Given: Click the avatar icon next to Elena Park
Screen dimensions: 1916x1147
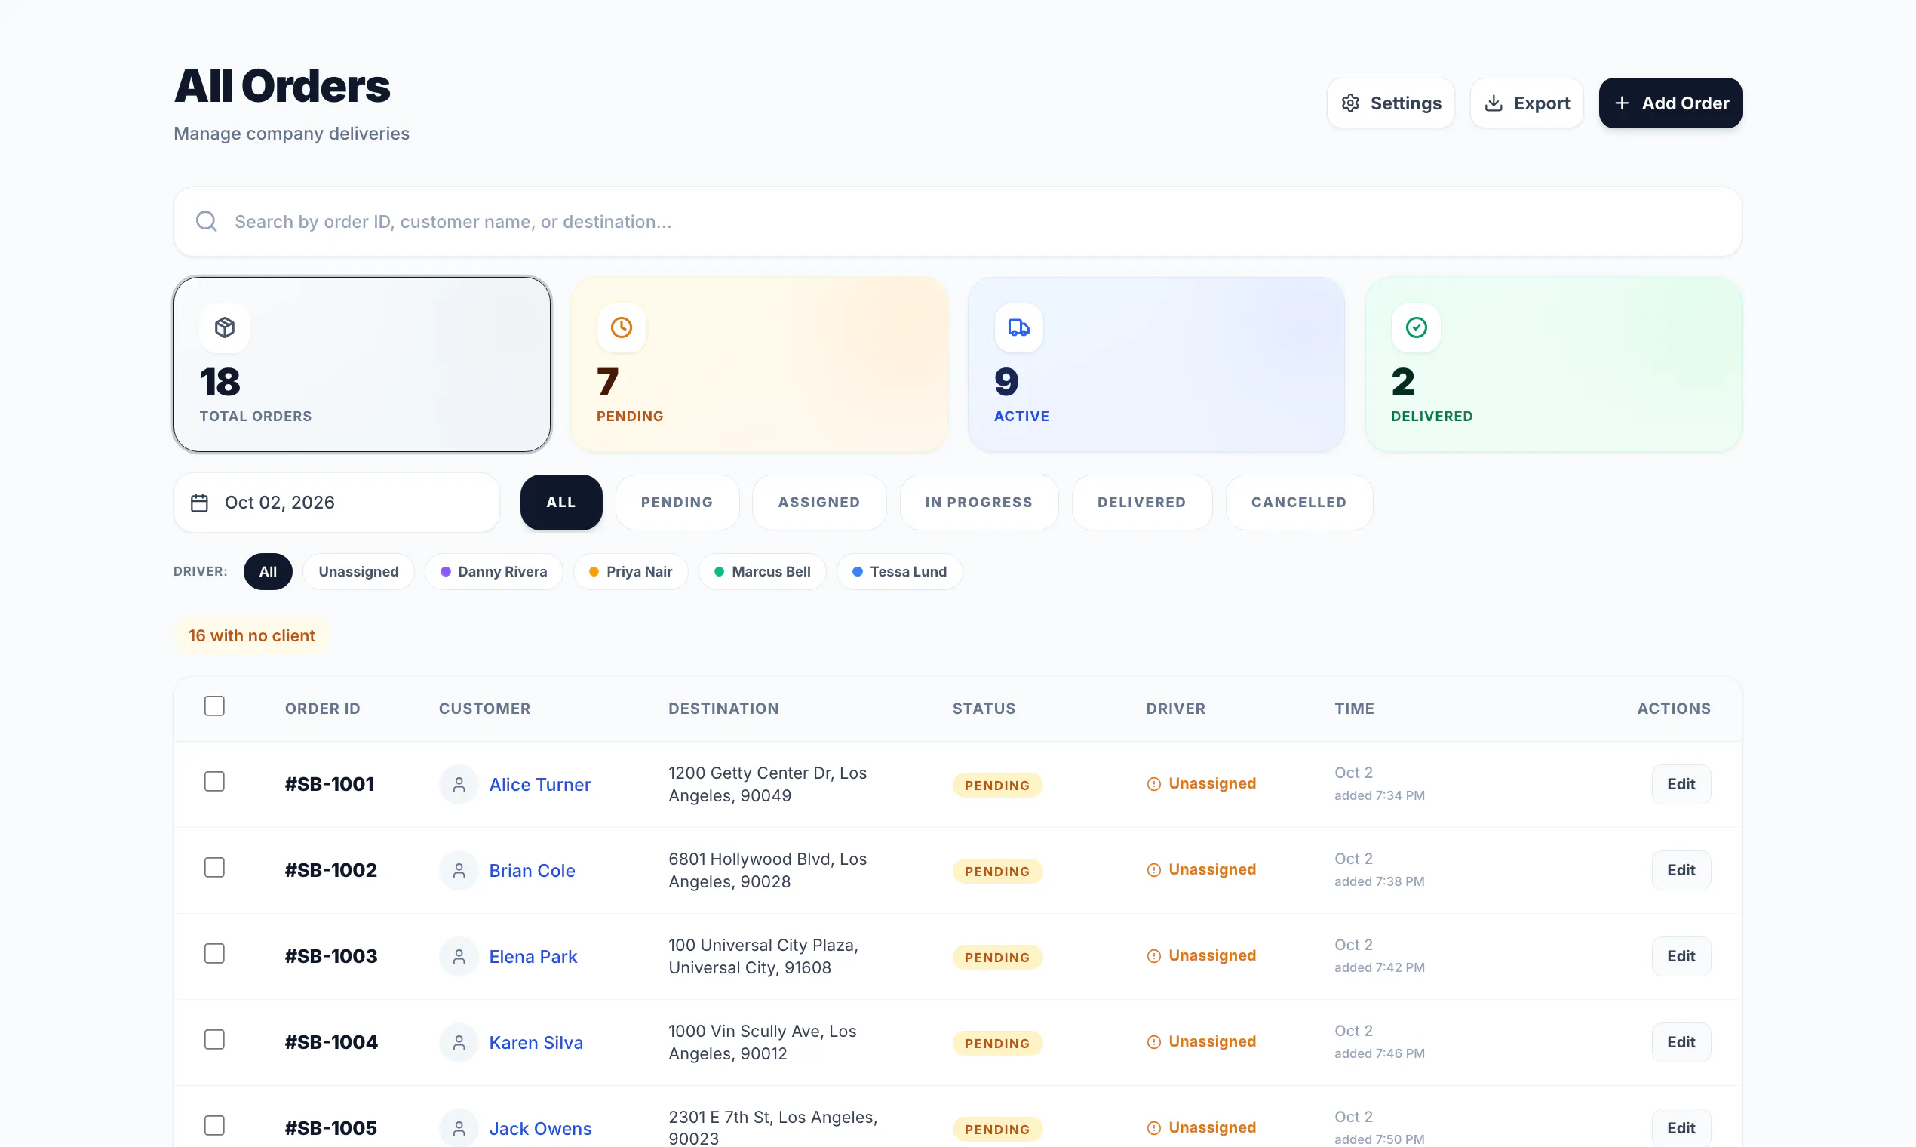Looking at the screenshot, I should [x=459, y=957].
